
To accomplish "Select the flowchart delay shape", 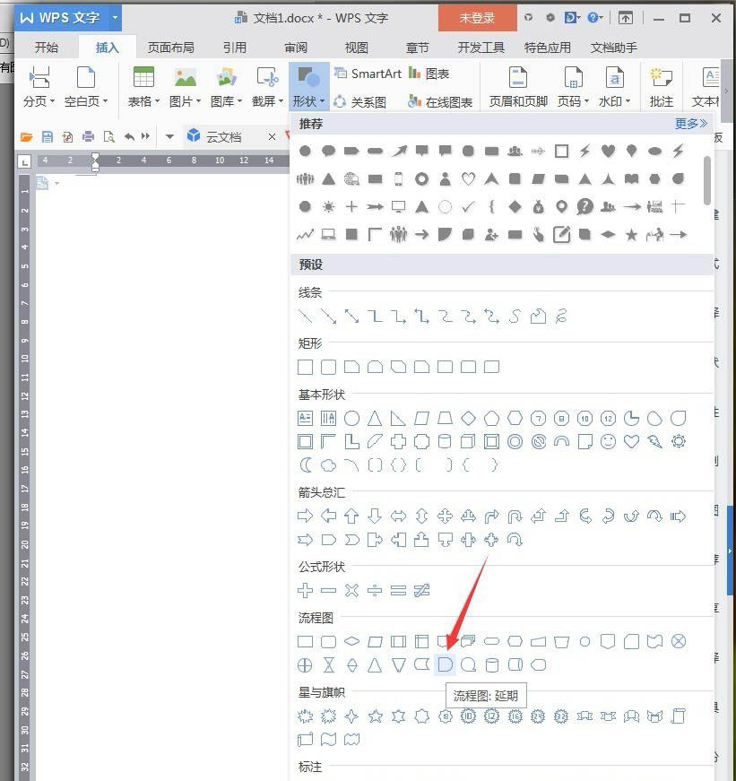I will tap(445, 664).
